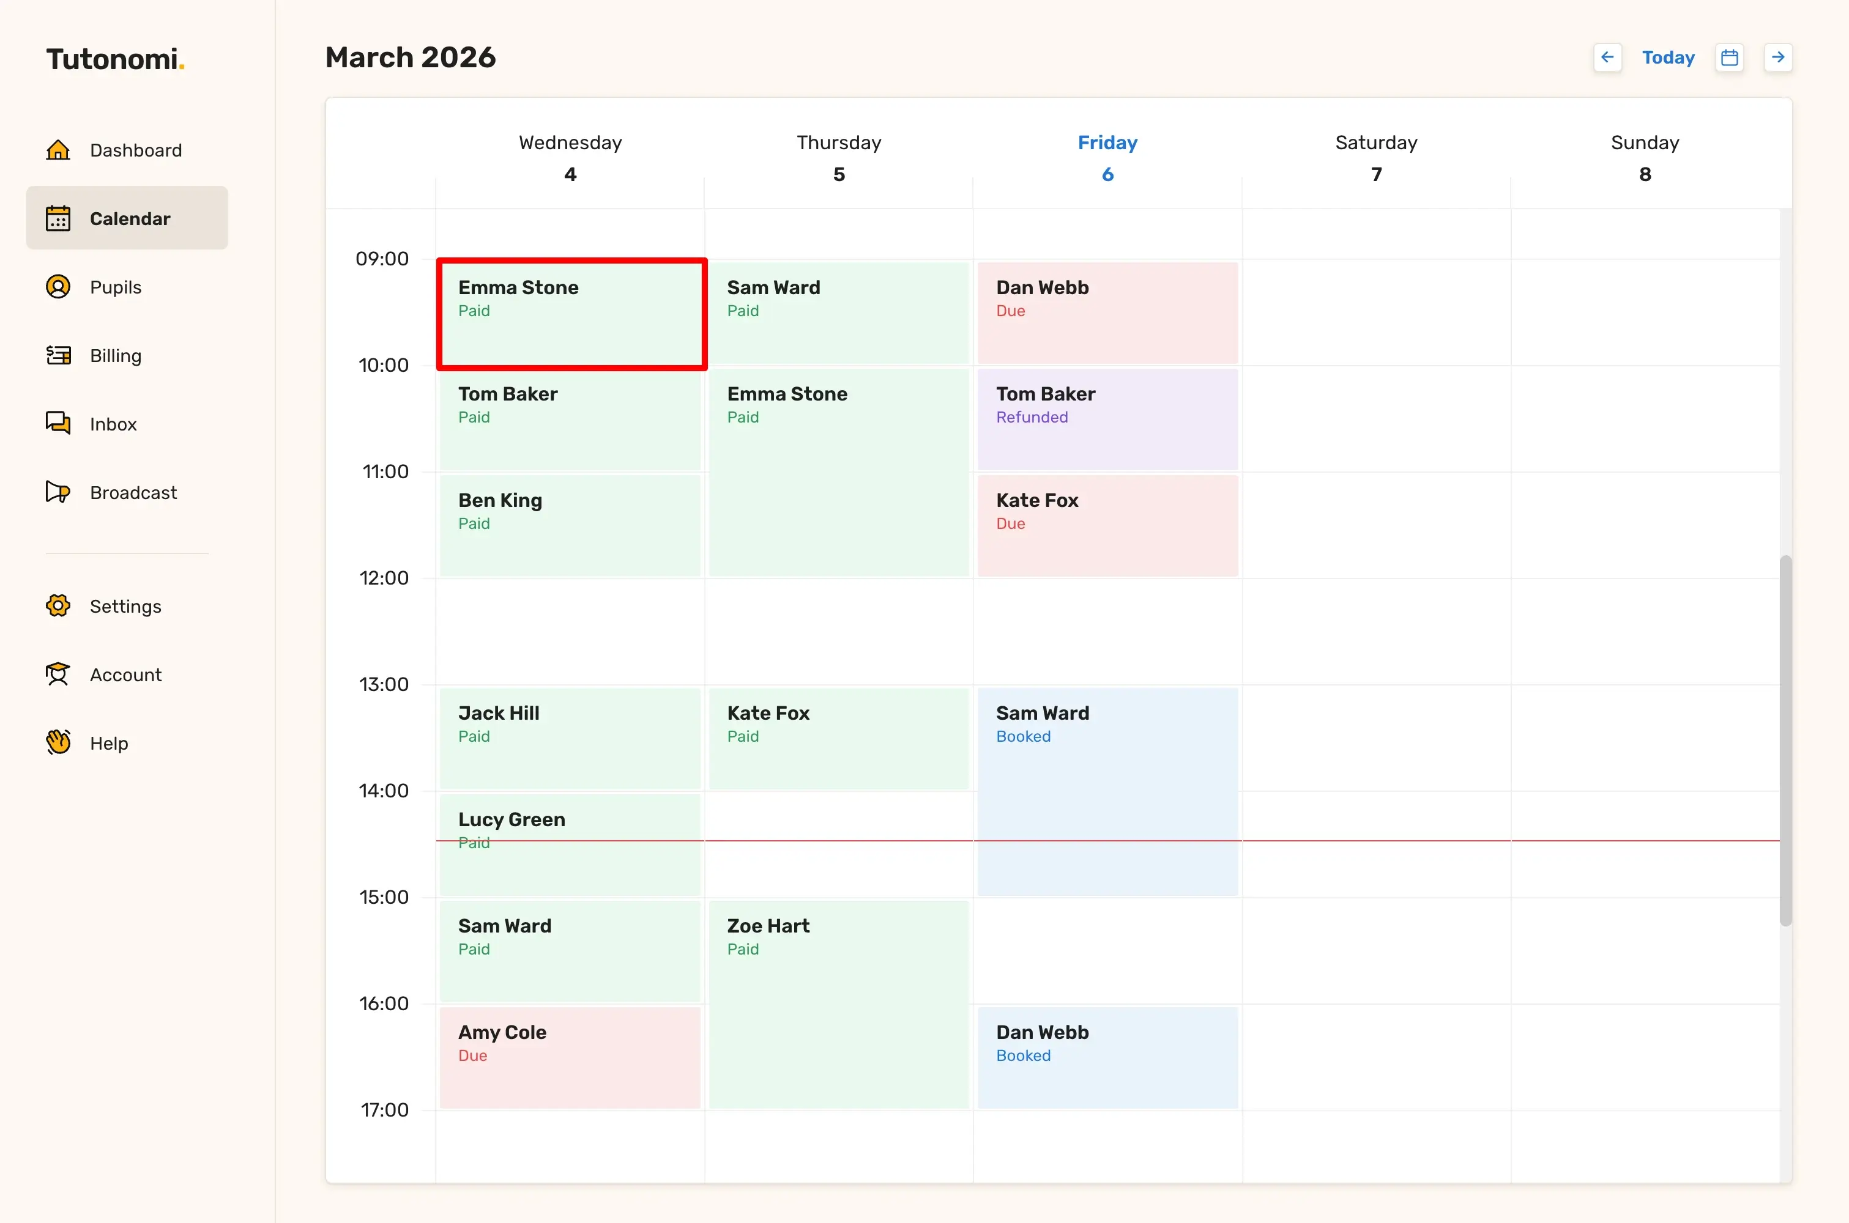The width and height of the screenshot is (1849, 1223).
Task: Open the date picker calendar icon
Action: [1730, 57]
